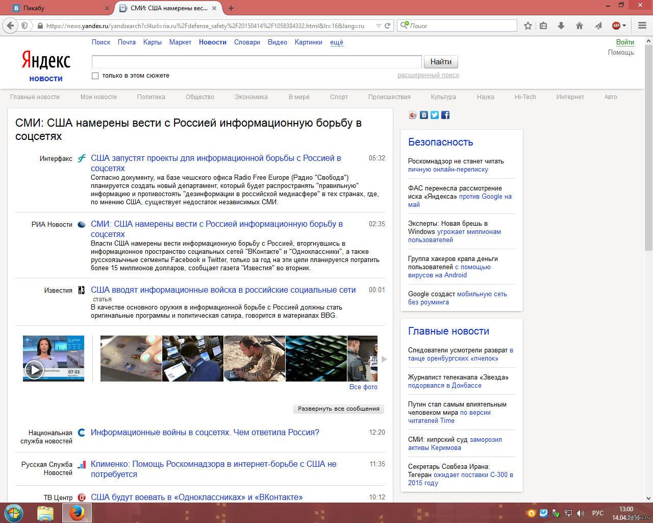Play the news video thumbnail
The height and width of the screenshot is (523, 653).
point(35,369)
